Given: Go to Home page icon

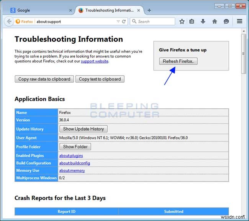Looking at the screenshot, I should coord(215,21).
